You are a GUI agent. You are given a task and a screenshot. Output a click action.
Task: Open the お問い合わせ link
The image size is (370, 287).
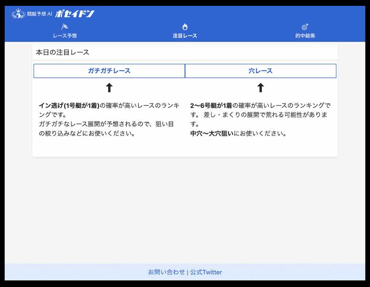(x=165, y=272)
